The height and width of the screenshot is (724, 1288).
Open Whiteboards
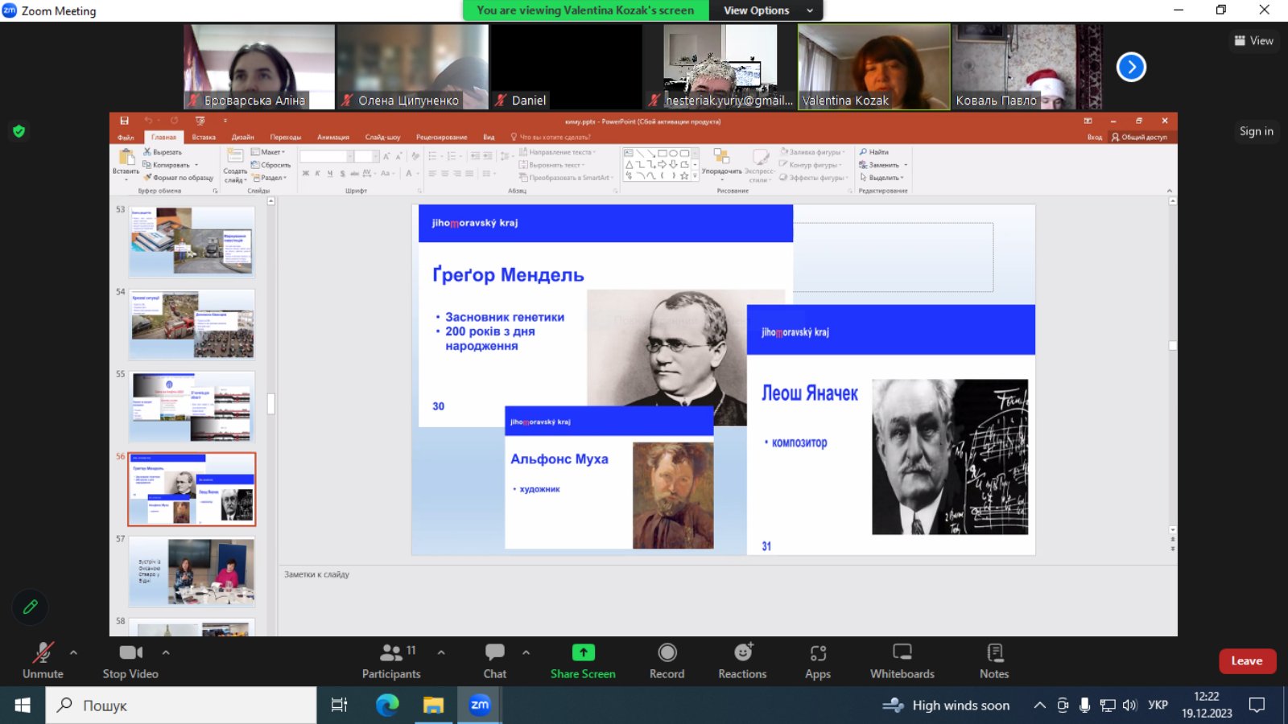coord(902,660)
